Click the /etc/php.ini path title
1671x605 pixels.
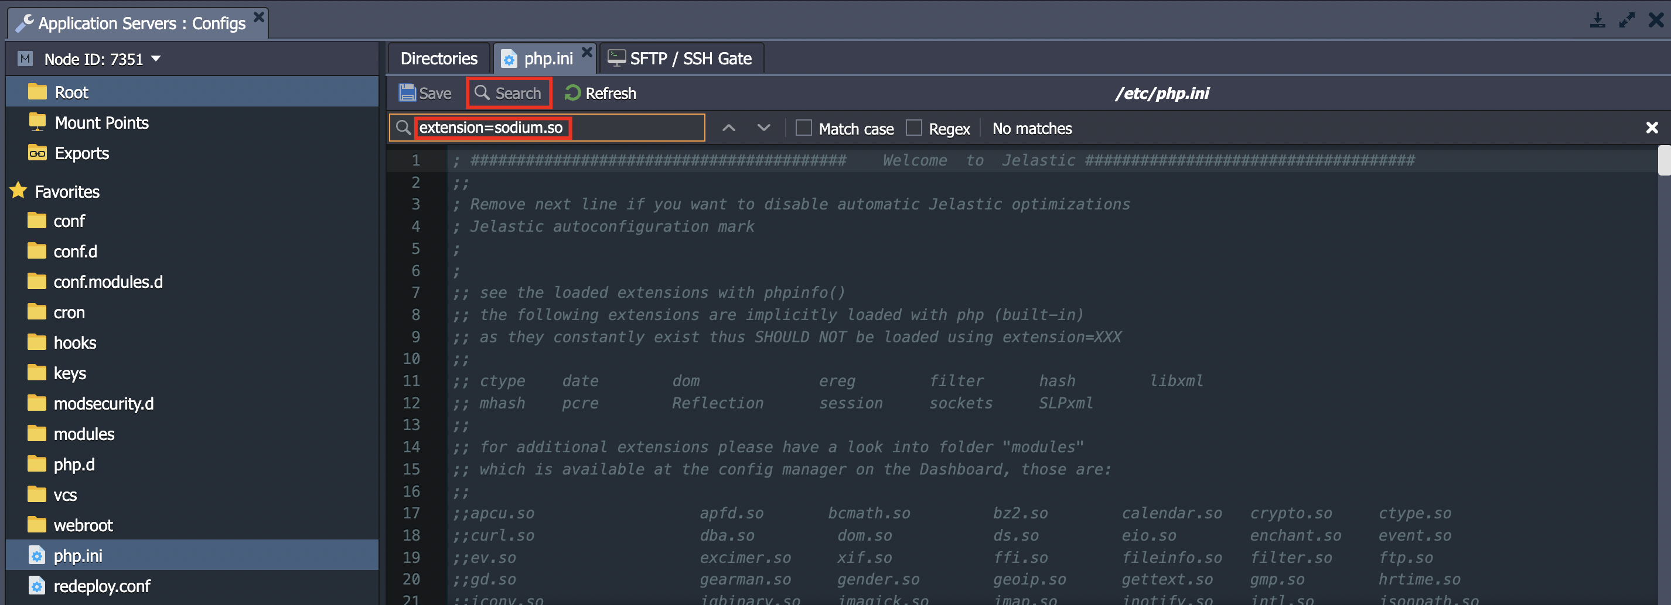[x=1162, y=93]
